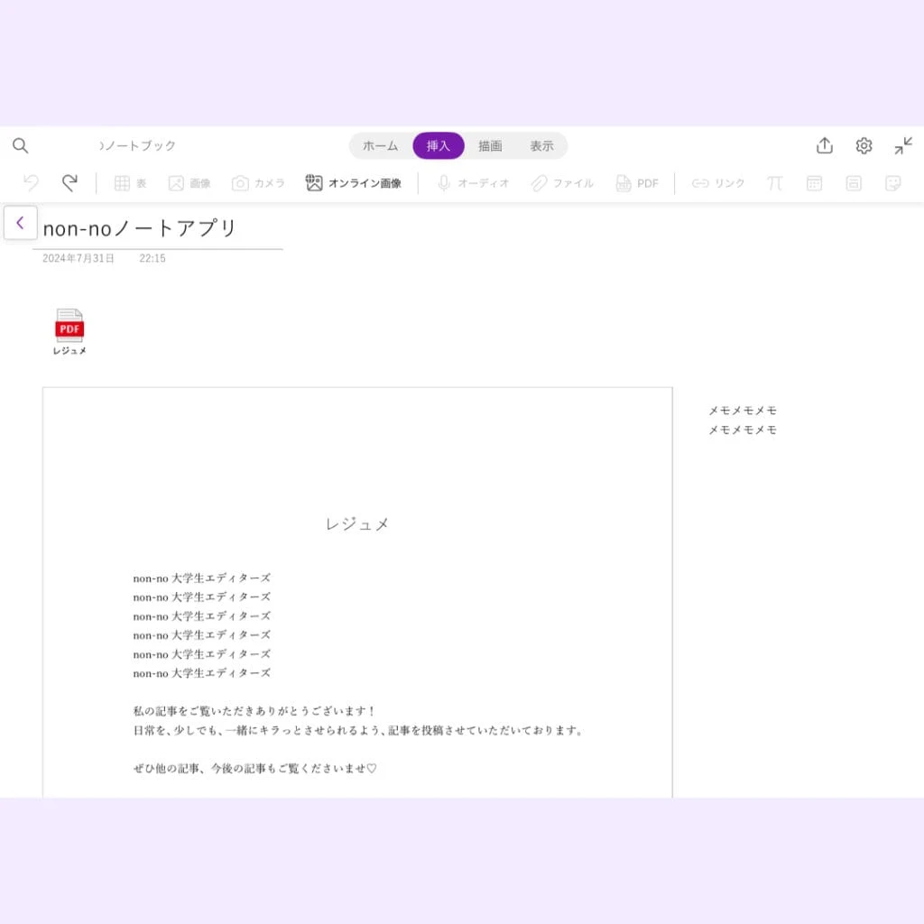Viewport: 924px width, 924px height.
Task: Open the sticker icon
Action: (x=893, y=183)
